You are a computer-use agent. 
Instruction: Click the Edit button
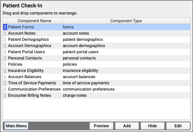pyautogui.click(x=178, y=126)
